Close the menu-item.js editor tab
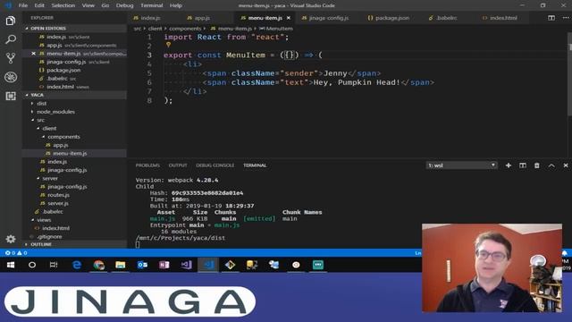 point(289,18)
